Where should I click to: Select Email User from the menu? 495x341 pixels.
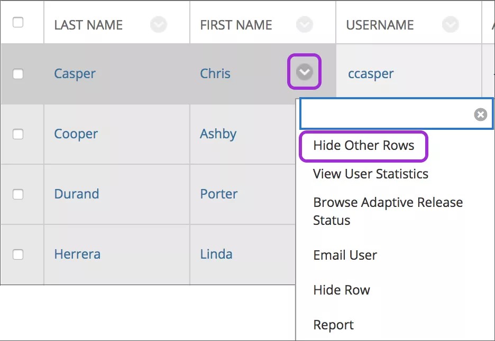(345, 255)
